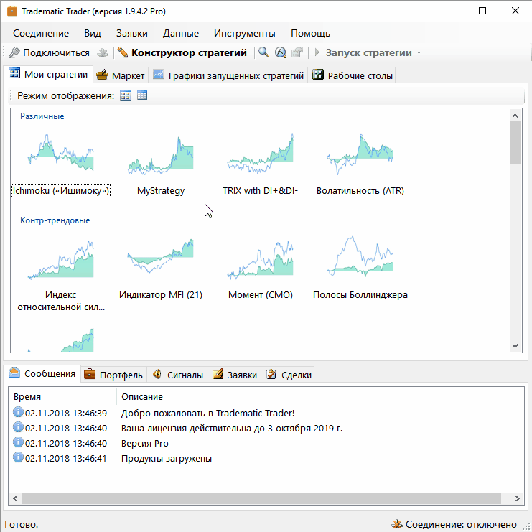Click messages horizontal scroll left arrow
This screenshot has width=532, height=532.
coord(15,498)
